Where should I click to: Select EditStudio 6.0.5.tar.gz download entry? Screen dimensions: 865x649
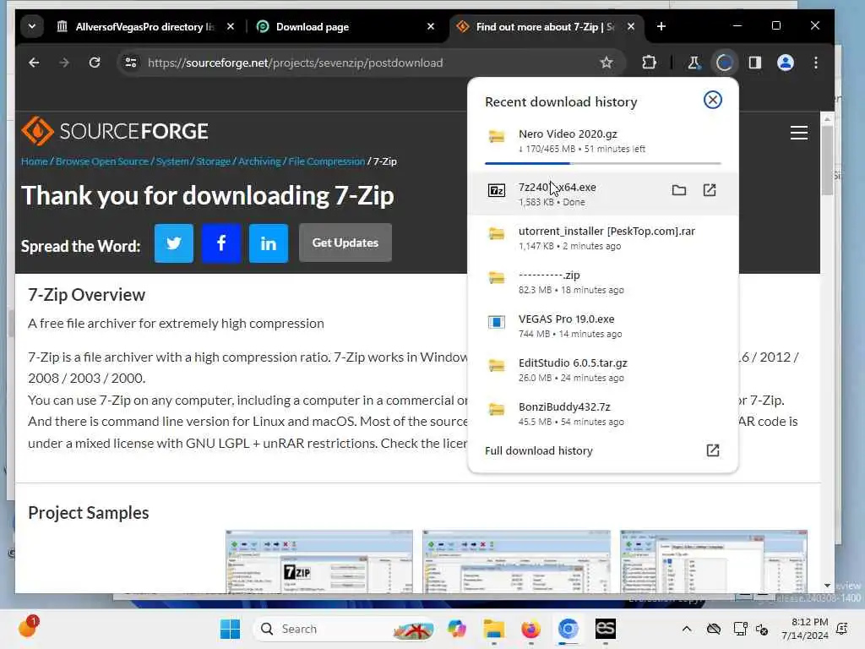[x=602, y=370]
